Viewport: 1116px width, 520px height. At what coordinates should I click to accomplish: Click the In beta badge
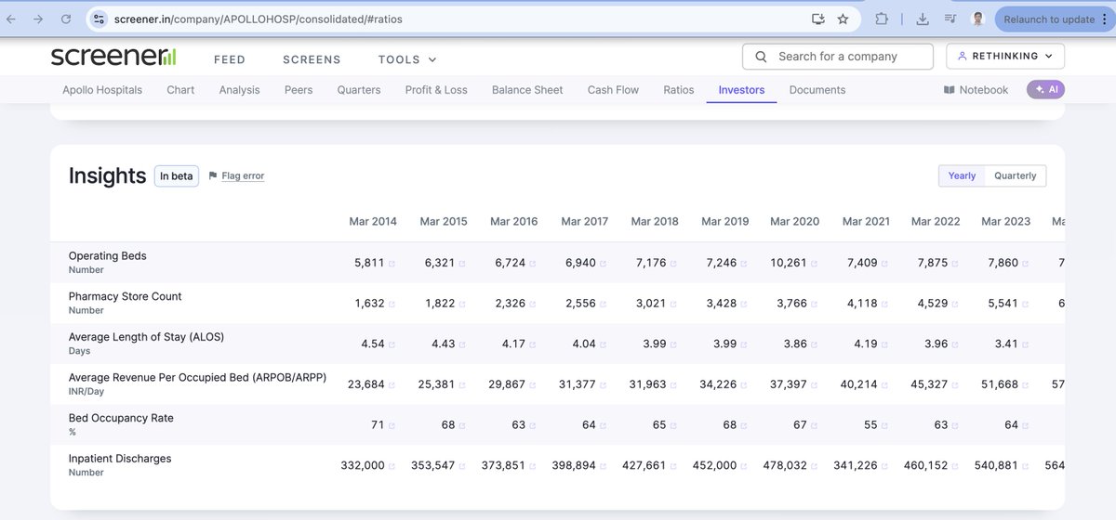click(x=177, y=175)
